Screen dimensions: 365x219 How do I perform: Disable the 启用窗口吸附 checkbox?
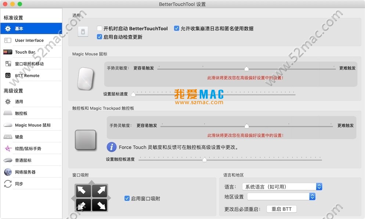(x=127, y=198)
